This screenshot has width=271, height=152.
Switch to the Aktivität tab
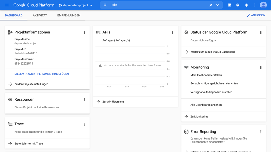tap(40, 15)
